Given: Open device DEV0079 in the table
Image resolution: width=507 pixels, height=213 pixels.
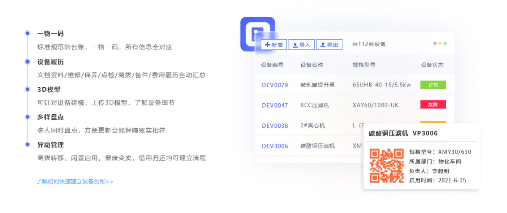Looking at the screenshot, I should (x=275, y=85).
